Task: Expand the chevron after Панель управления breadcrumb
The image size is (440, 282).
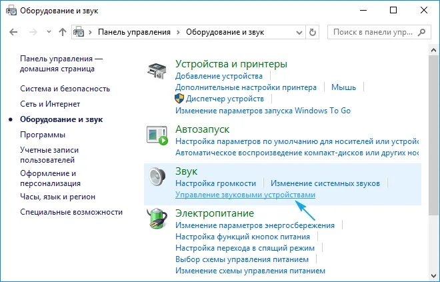Action: pyautogui.click(x=178, y=32)
